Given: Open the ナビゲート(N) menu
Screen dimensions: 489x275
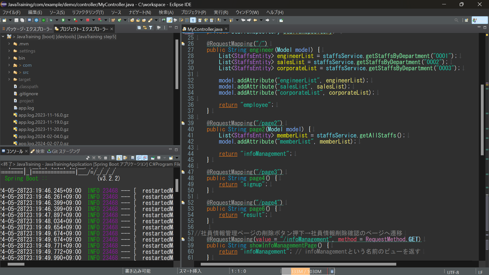Looking at the screenshot, I should click(140, 12).
